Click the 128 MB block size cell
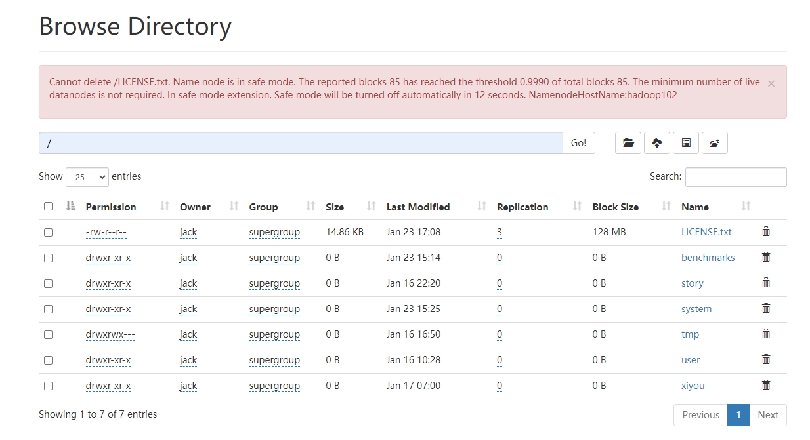The image size is (810, 440). 609,232
